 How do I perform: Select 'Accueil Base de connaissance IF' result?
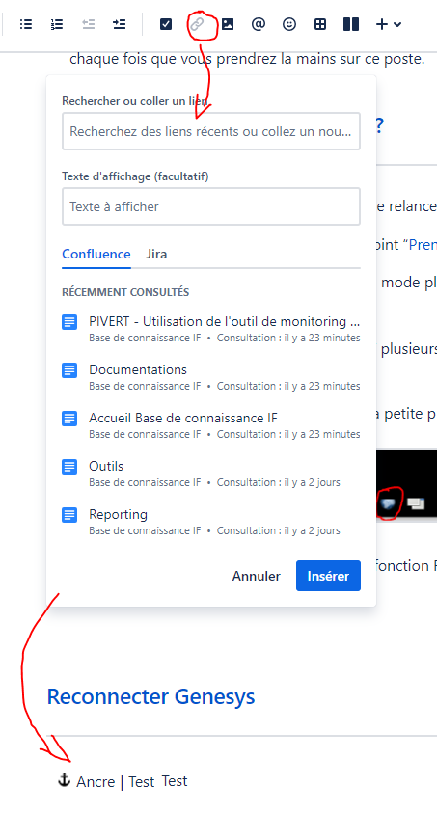(x=211, y=425)
